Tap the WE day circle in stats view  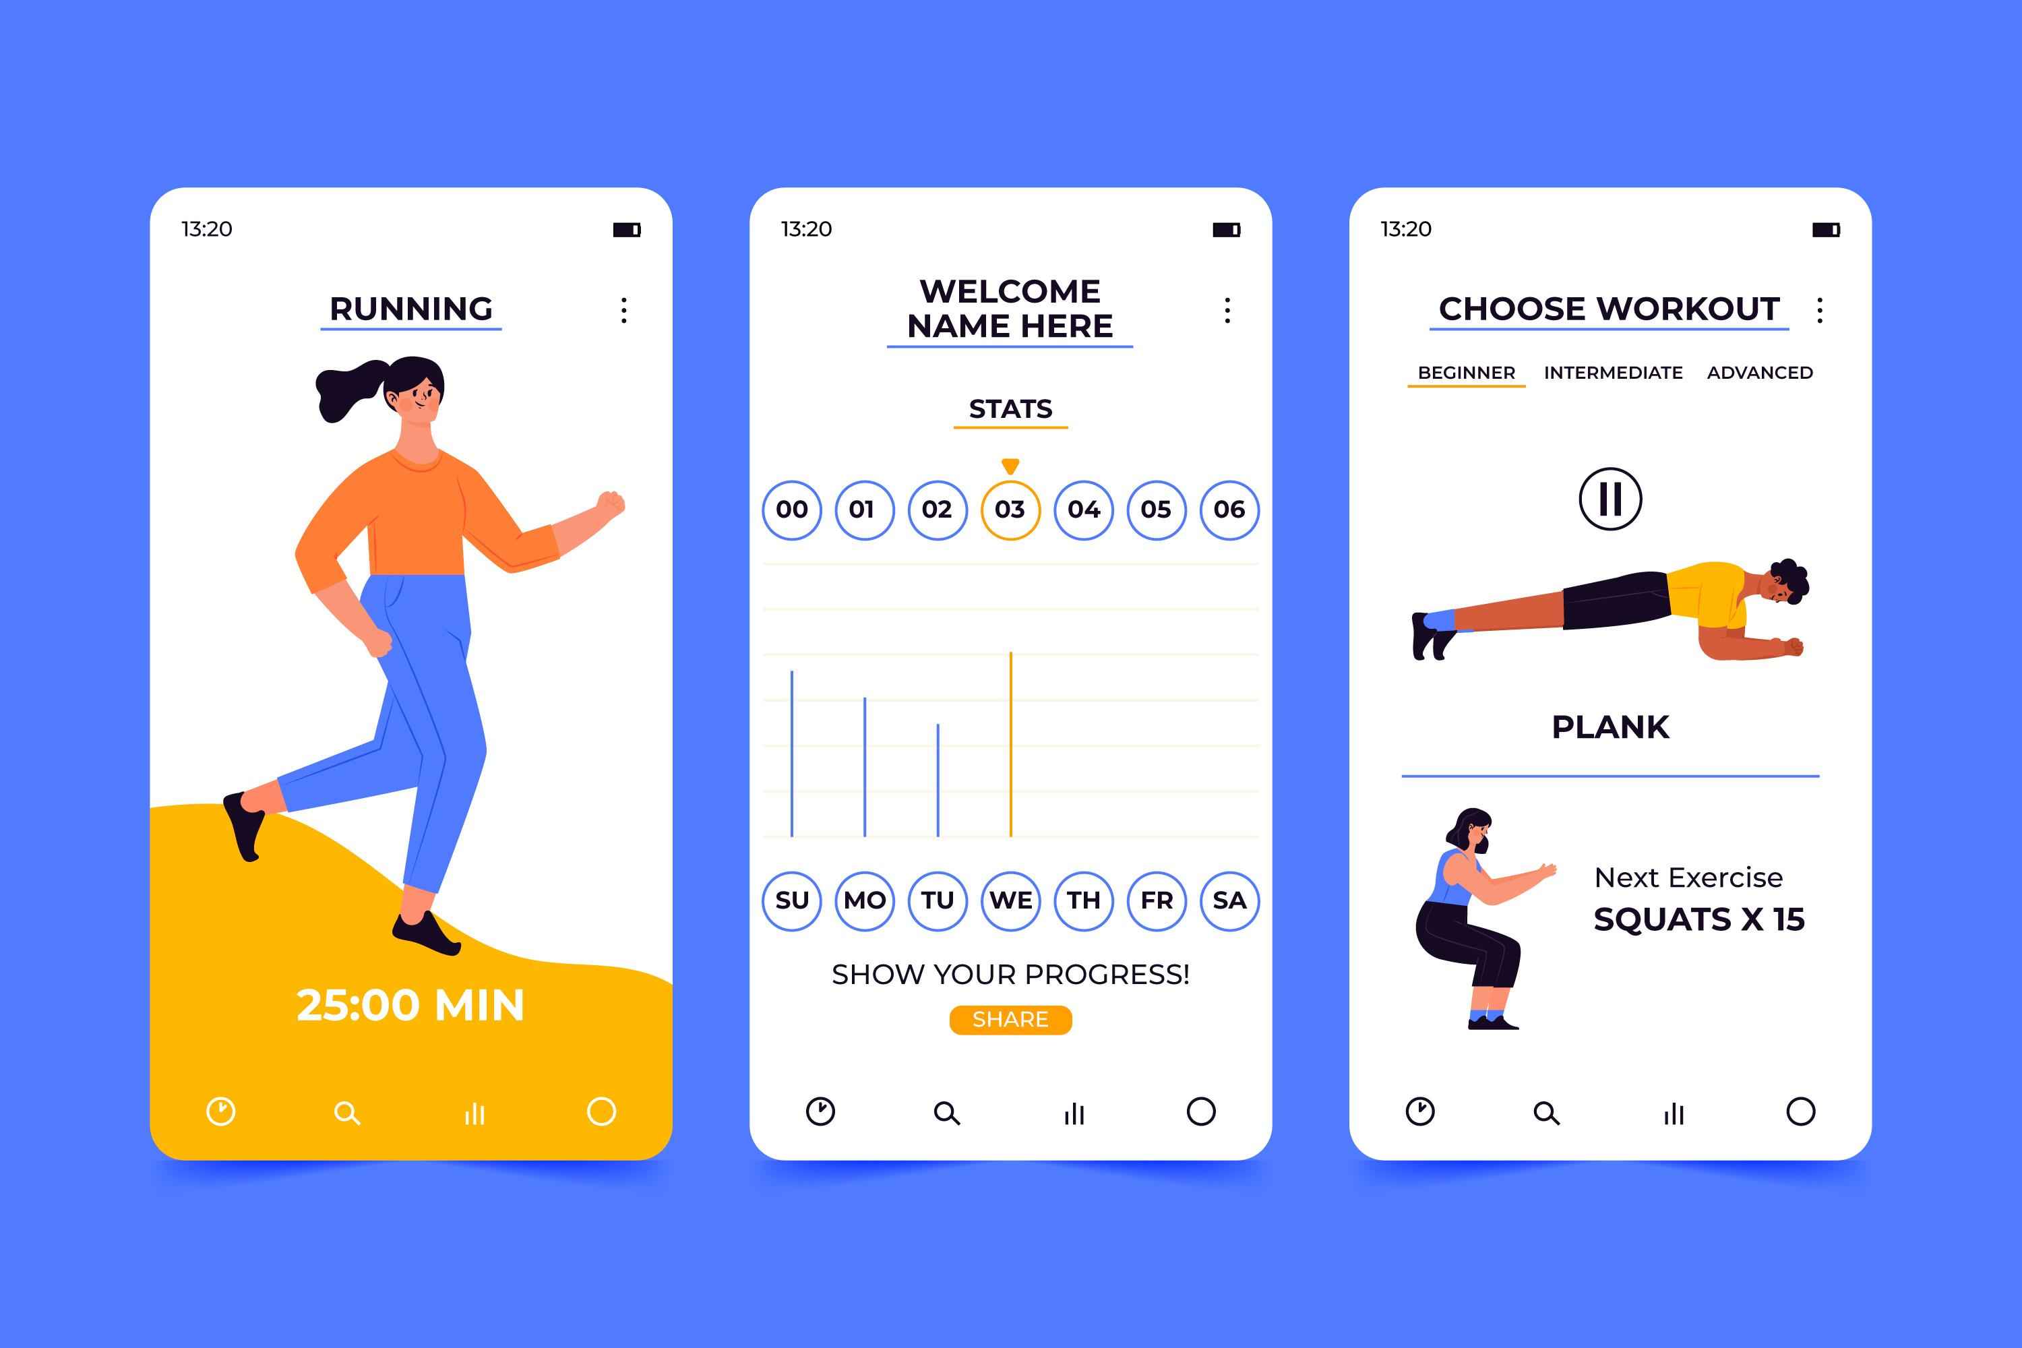click(1011, 900)
